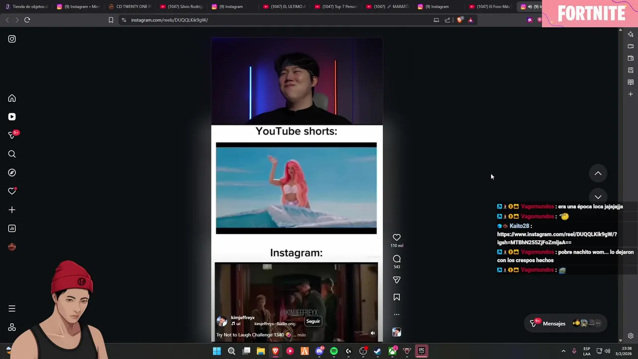
Task: Go to next reel with down chevron
Action: point(598,196)
